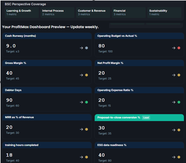Screen dimensions: 186x163
Task: Click the 'Target: 15' text
Action: (104, 106)
